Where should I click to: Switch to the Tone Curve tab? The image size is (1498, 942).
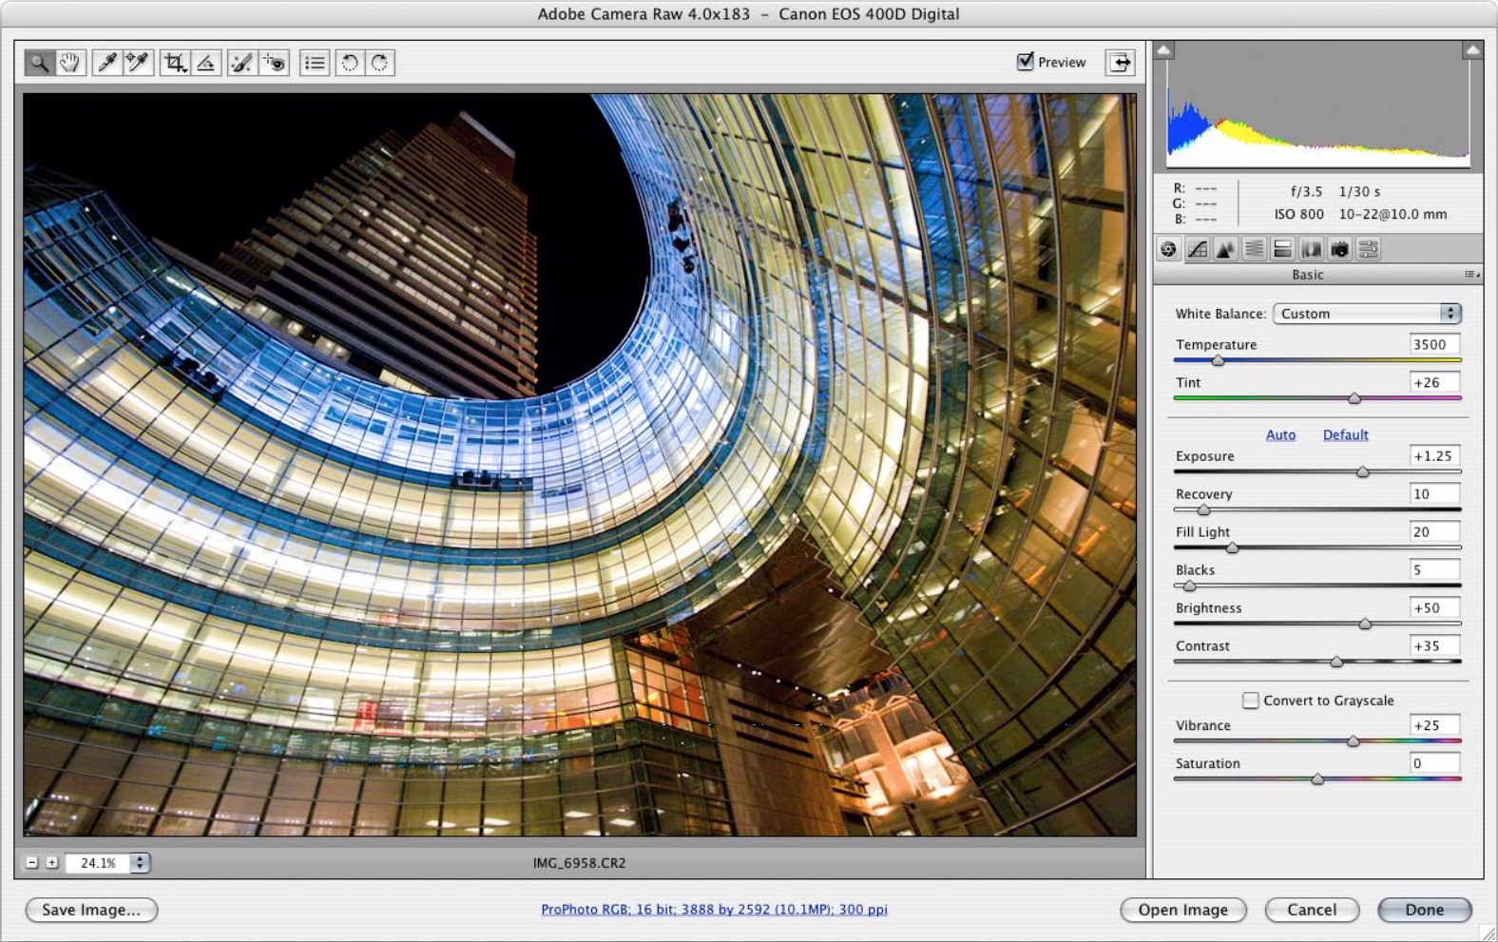click(1198, 249)
